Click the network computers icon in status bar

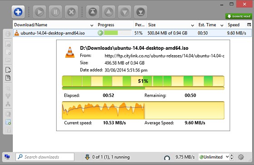pos(7,157)
